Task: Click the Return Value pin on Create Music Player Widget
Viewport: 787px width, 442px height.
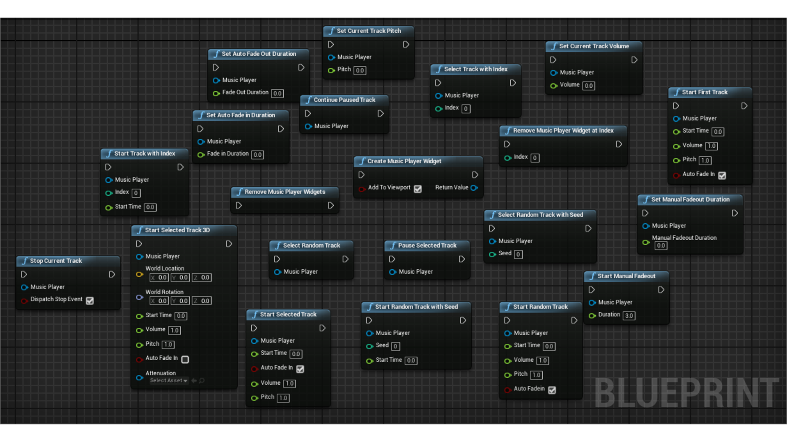Action: [475, 188]
